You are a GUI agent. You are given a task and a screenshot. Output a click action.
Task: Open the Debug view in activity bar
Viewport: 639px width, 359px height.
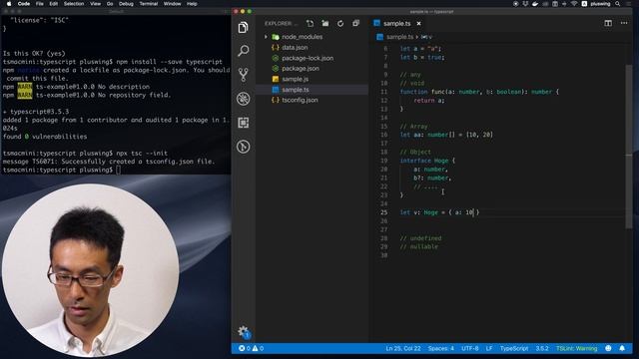point(244,99)
